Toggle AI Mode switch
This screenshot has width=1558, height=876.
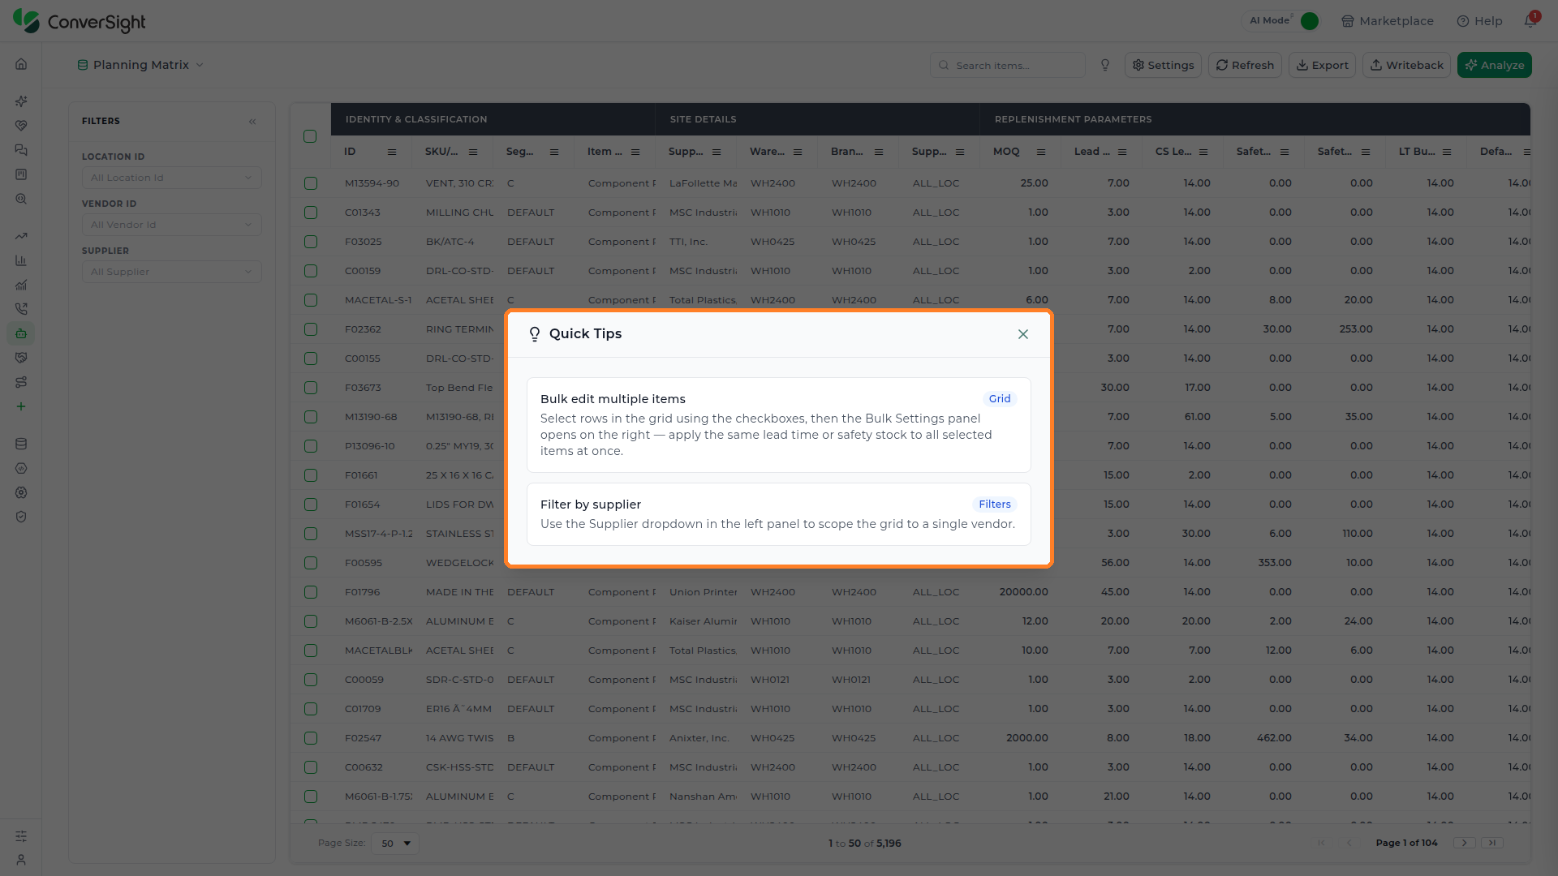point(1309,21)
